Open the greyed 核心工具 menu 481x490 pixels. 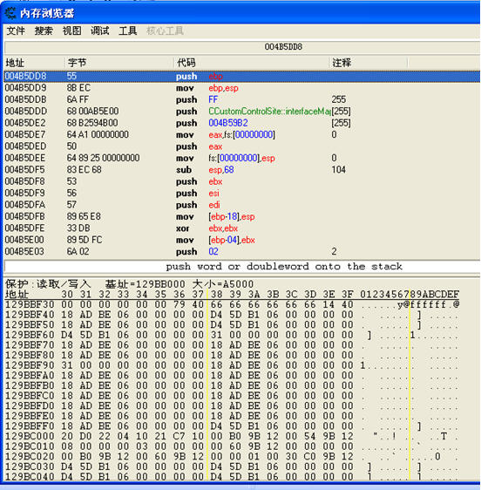coord(165,31)
